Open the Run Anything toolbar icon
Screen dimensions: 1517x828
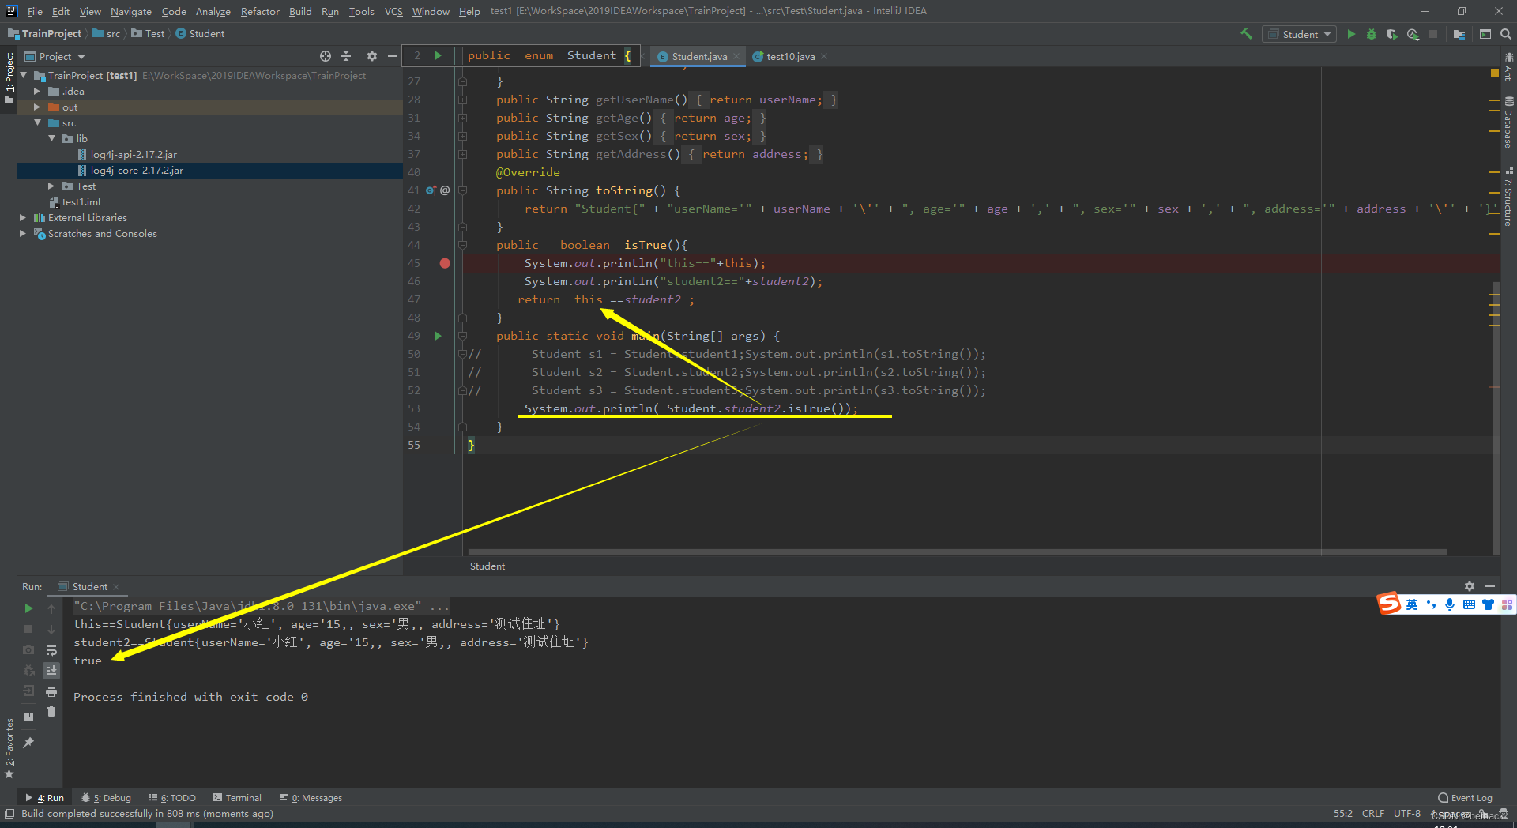(x=1485, y=34)
